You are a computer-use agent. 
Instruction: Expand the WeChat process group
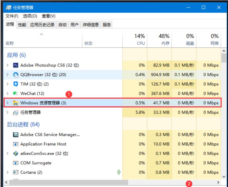point(7,93)
